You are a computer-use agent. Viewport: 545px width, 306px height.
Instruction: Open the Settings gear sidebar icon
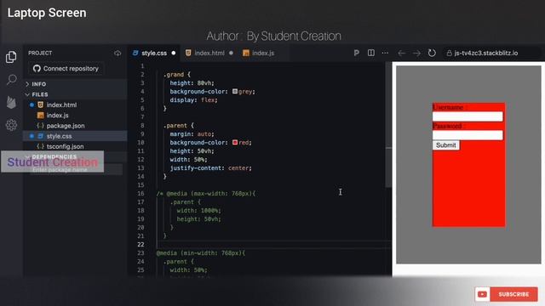[11, 125]
